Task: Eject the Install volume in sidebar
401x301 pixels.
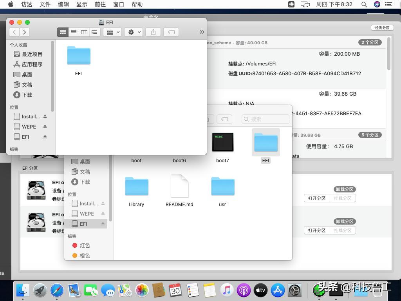Action: (x=44, y=116)
